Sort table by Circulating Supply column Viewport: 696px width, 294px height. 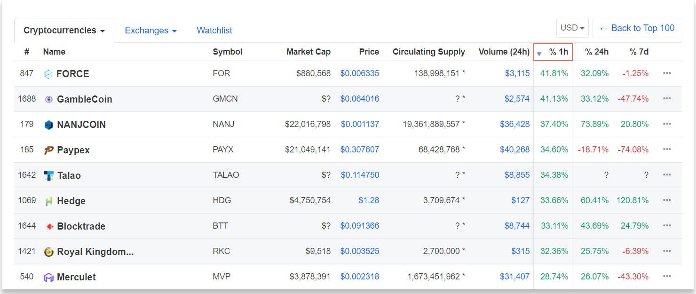click(429, 52)
